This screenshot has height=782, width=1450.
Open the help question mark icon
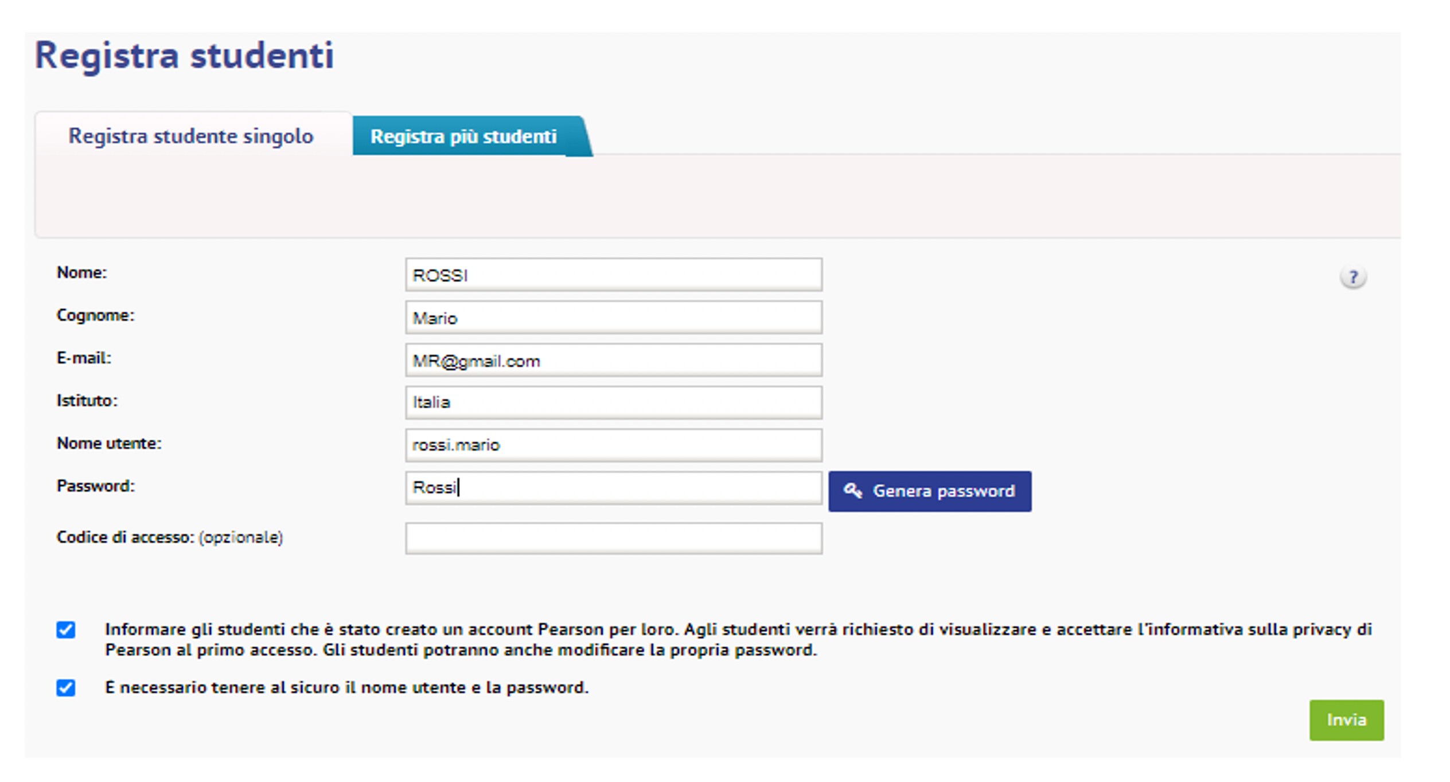(x=1352, y=277)
